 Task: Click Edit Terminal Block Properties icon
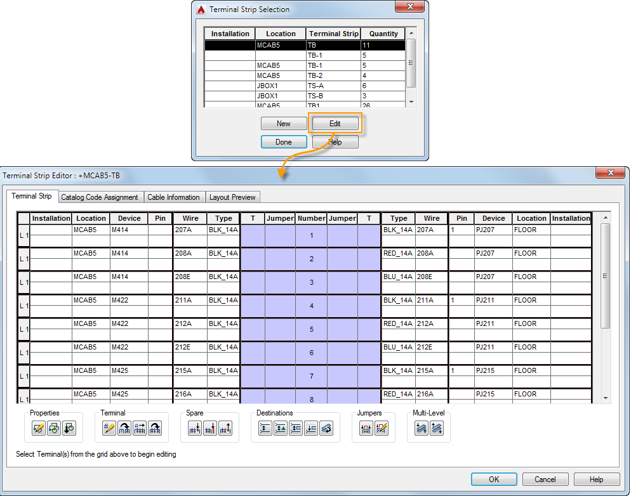pos(39,428)
